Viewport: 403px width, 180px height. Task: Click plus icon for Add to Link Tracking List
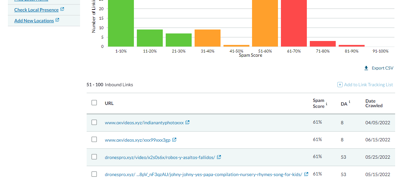tap(340, 85)
